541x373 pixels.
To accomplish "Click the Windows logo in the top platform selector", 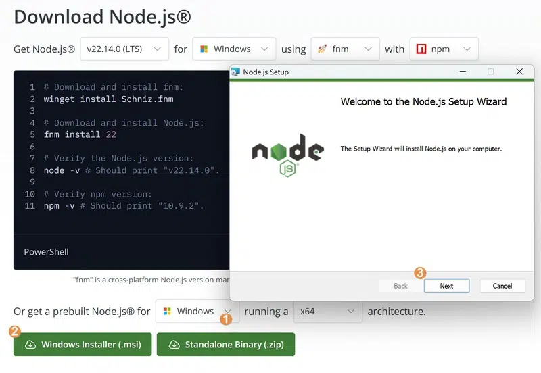I will coord(204,49).
